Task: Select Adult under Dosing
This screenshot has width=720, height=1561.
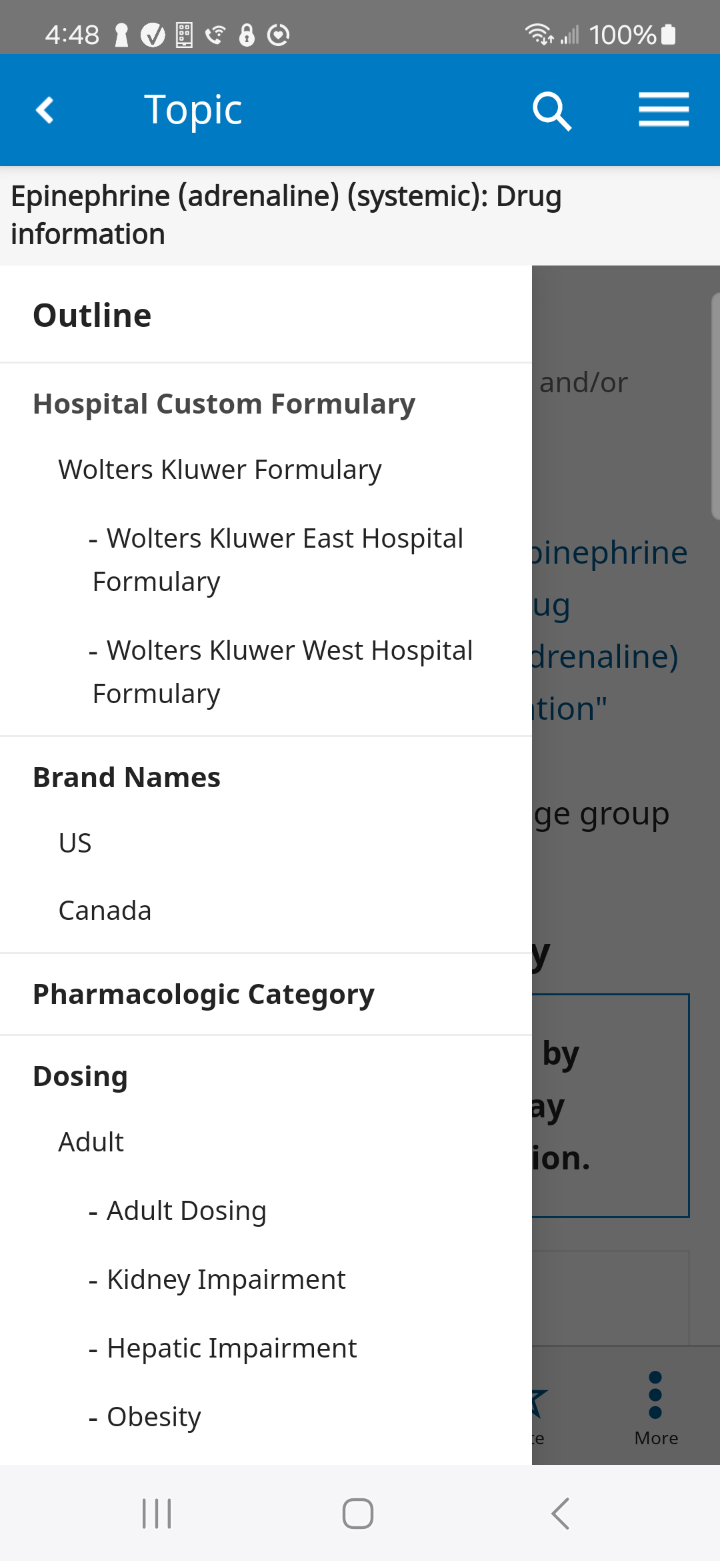Action: tap(91, 1142)
